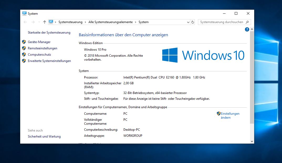Expand chevron after Alle Systemsteuerungselemente
The width and height of the screenshot is (282, 163).
coord(135,22)
